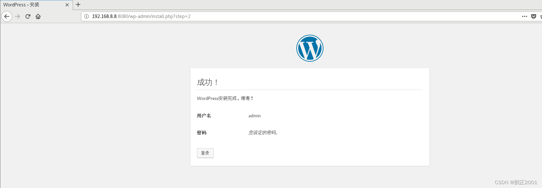Screen dimensions: 542x188
Task: Select the WordPress › 安装 tab
Action: click(36, 5)
